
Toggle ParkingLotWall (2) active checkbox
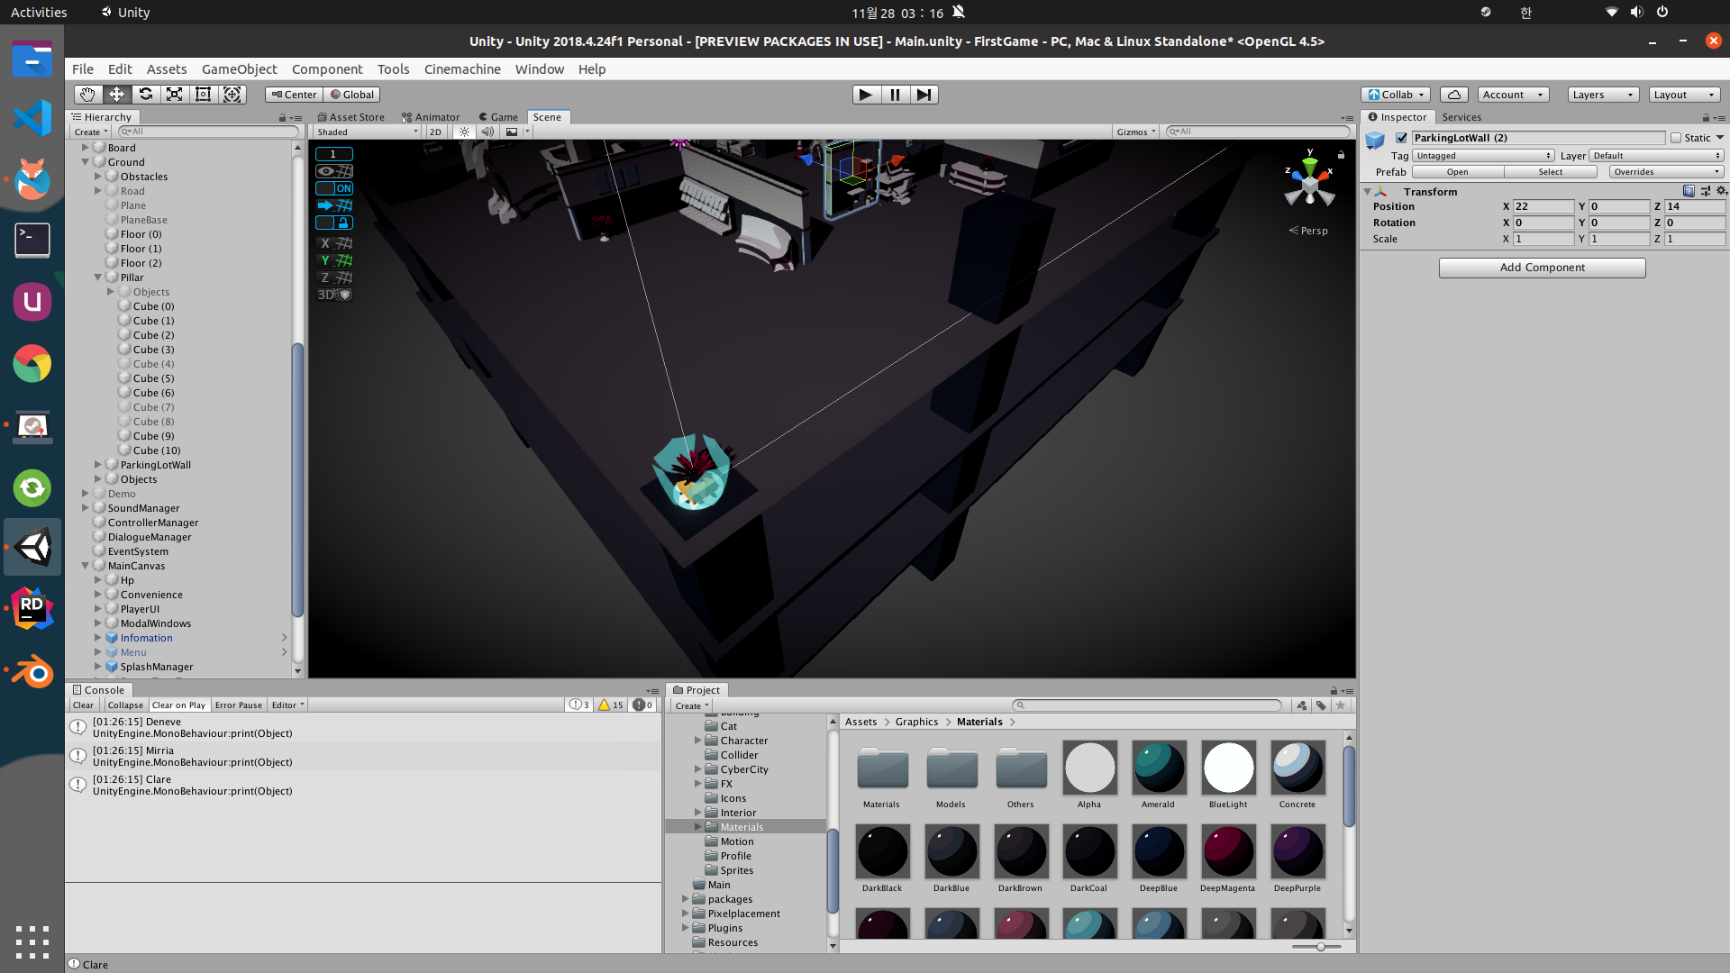(1401, 138)
